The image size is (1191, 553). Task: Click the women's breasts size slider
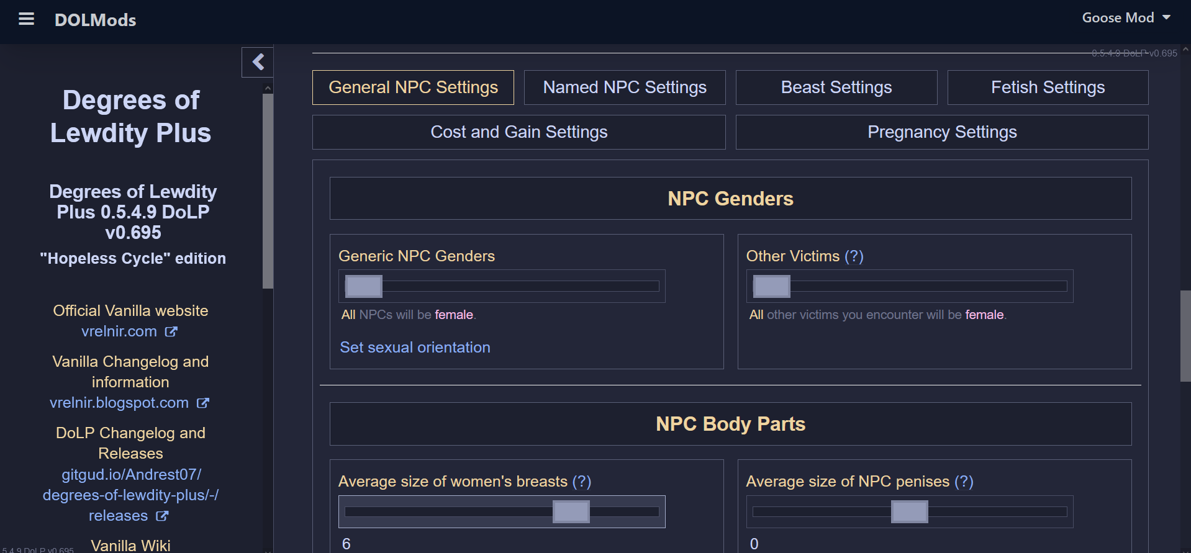click(x=502, y=512)
